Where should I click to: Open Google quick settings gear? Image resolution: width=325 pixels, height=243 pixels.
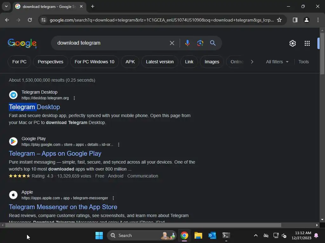292,43
